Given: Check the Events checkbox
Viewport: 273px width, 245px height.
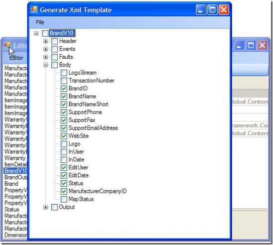Looking at the screenshot, I should (55, 49).
